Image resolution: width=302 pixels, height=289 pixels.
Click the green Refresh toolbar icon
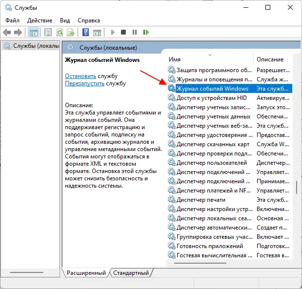59,32
